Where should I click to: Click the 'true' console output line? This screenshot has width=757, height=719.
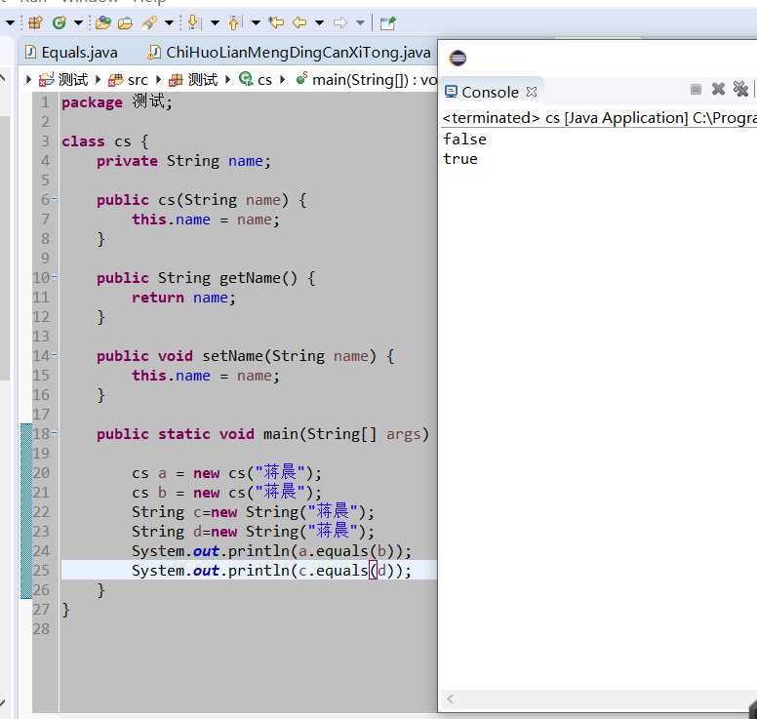click(x=460, y=159)
